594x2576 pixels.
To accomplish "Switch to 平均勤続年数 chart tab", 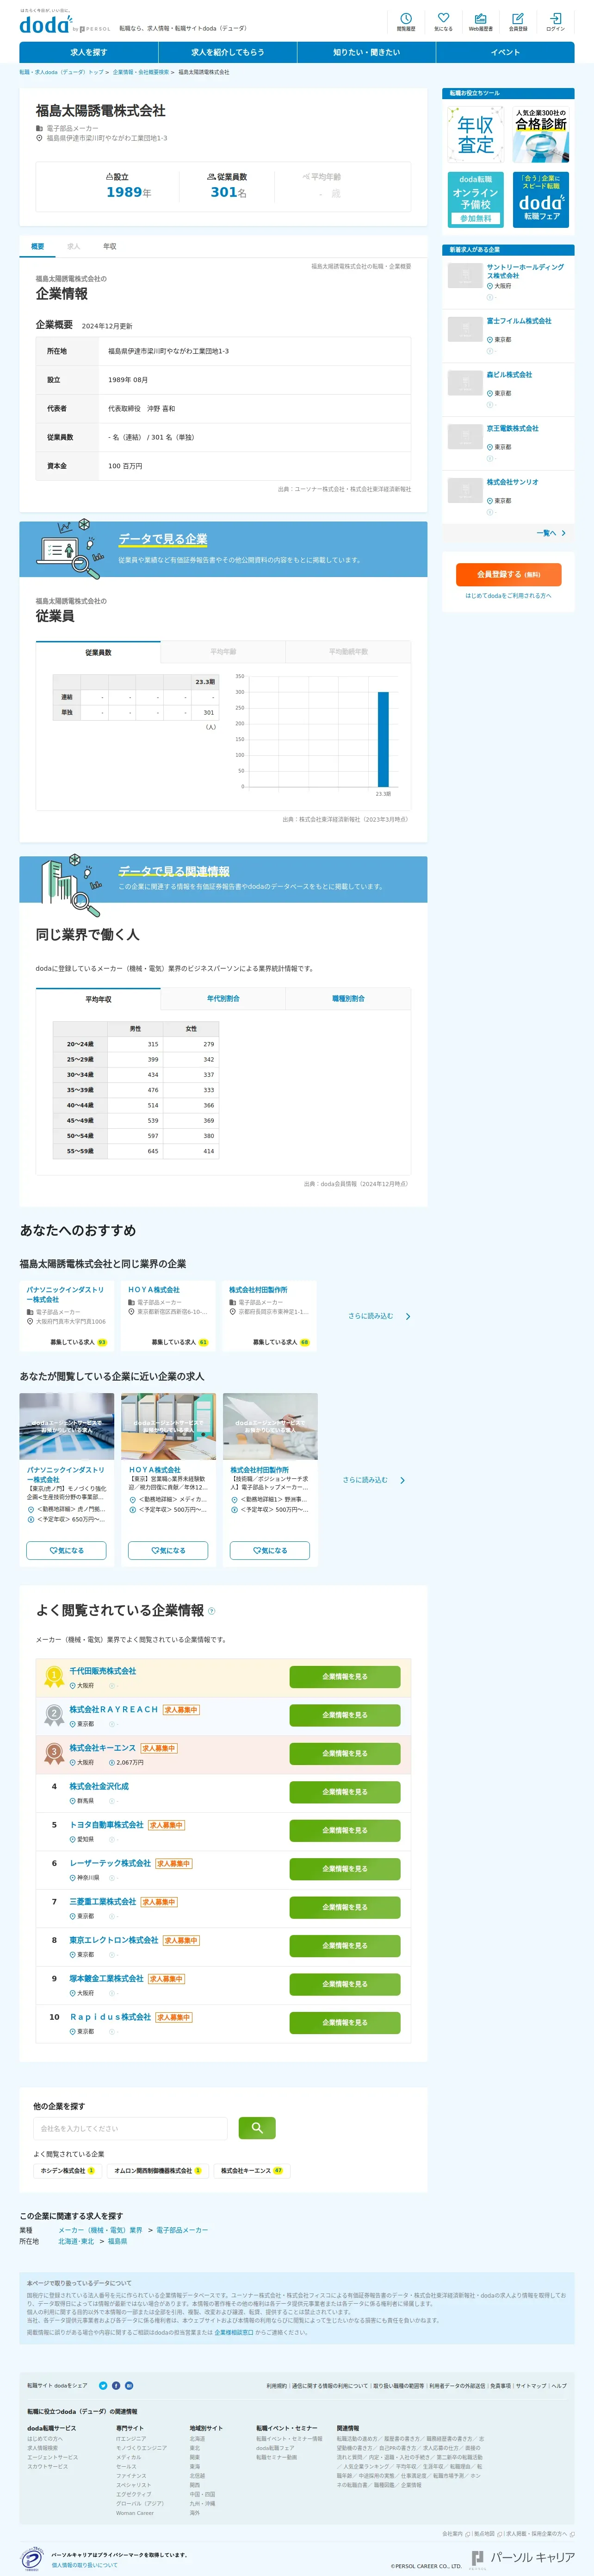I will coord(348,652).
